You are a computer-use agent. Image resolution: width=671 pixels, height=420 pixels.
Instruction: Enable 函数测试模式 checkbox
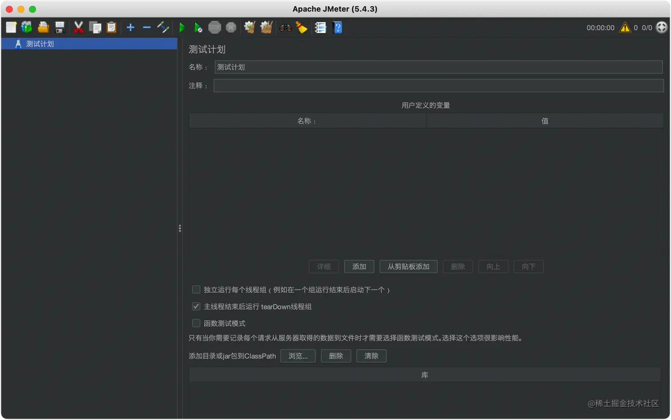click(x=196, y=323)
